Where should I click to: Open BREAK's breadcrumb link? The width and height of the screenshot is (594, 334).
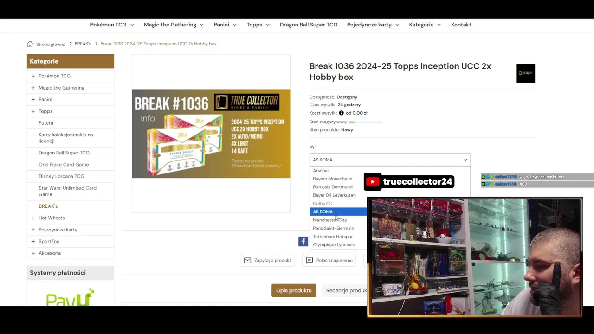(x=83, y=44)
